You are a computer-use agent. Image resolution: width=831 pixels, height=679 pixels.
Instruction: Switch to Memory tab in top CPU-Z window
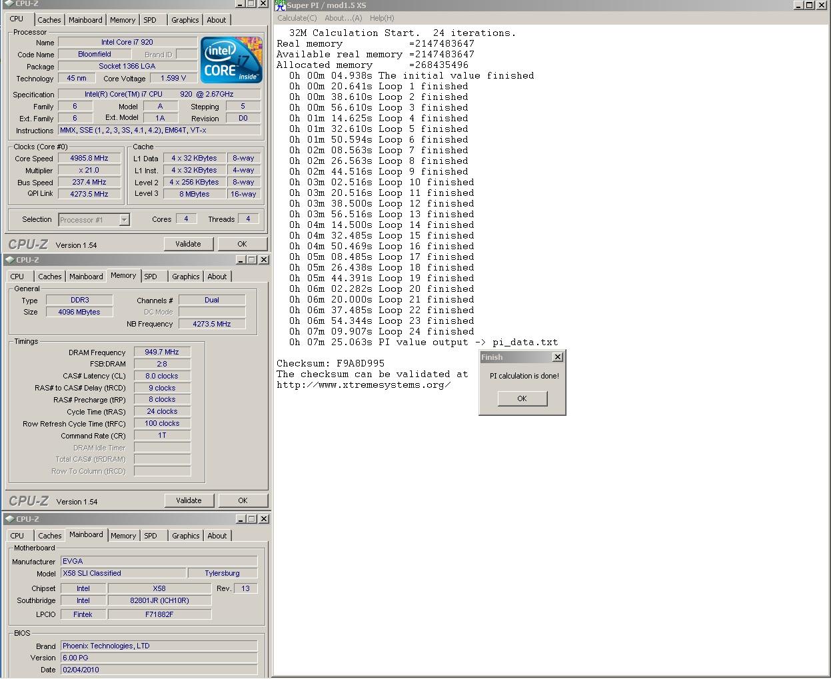pyautogui.click(x=123, y=20)
